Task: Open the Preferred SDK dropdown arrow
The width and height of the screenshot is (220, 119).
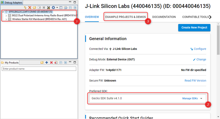Action: [x=201, y=98]
